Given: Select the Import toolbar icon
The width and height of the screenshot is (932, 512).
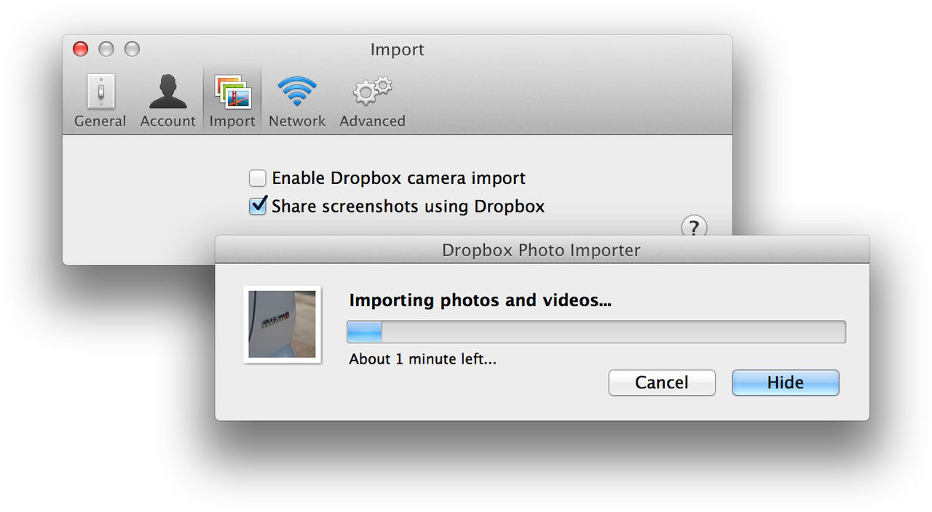Looking at the screenshot, I should click(x=232, y=98).
